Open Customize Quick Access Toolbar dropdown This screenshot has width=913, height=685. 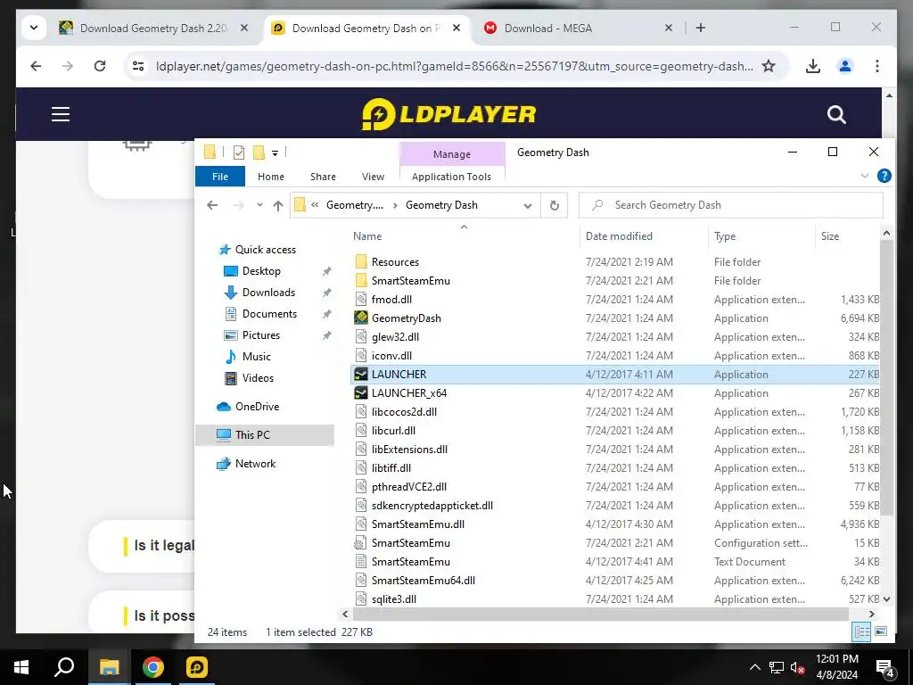[x=275, y=153]
